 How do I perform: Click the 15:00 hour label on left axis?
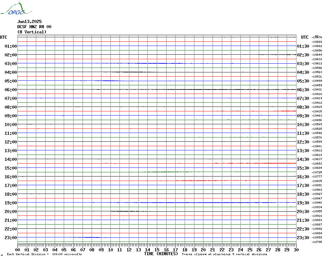tap(11, 168)
